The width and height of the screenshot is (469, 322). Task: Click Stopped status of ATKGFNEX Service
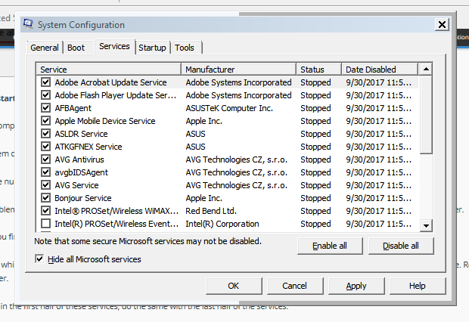315,147
